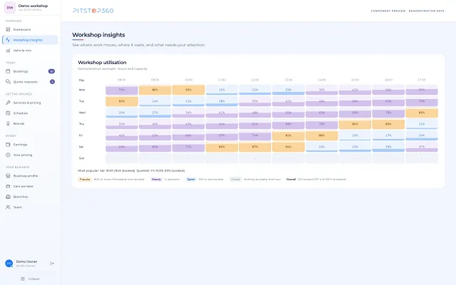The image size is (456, 285).
Task: Click the Demo workshop name header
Action: coord(33,6)
